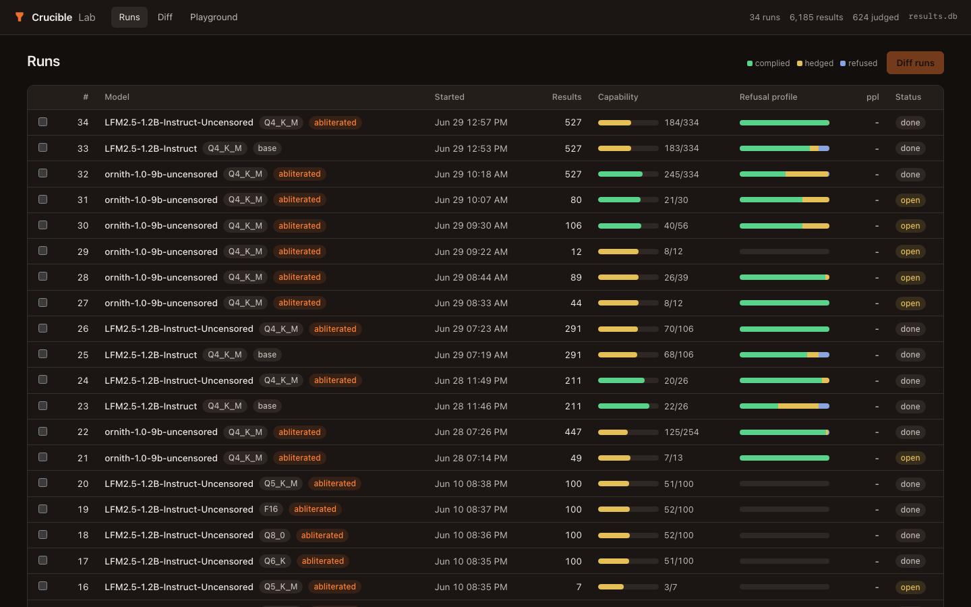The image size is (971, 607).
Task: Click refusal profile bar for run 23
Action: pos(784,406)
